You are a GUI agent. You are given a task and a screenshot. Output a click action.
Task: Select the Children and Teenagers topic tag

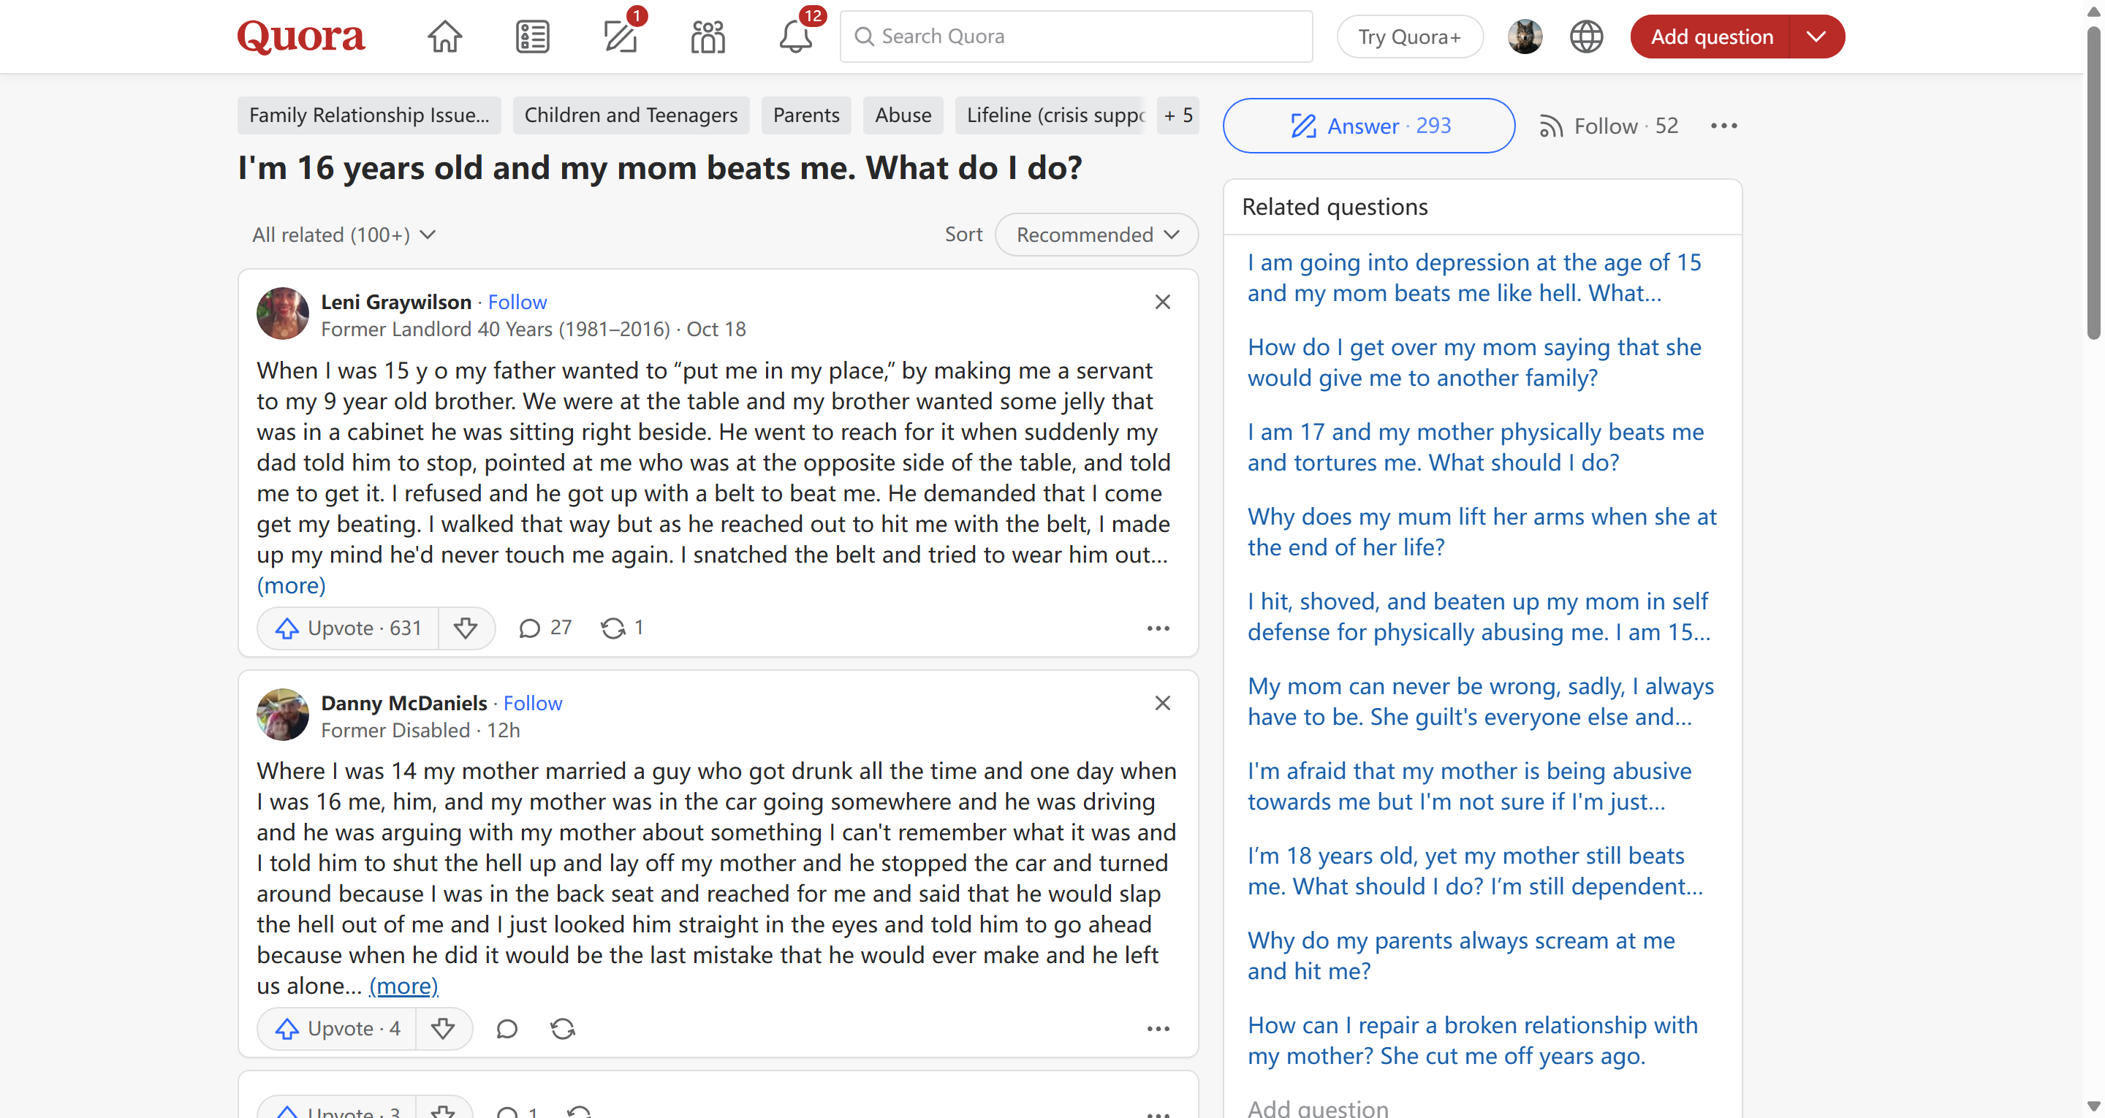(x=630, y=115)
